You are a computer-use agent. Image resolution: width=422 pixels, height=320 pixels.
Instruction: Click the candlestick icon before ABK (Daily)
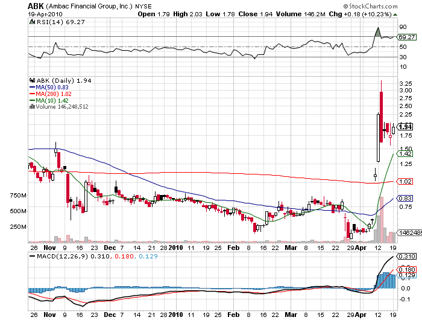coord(33,80)
